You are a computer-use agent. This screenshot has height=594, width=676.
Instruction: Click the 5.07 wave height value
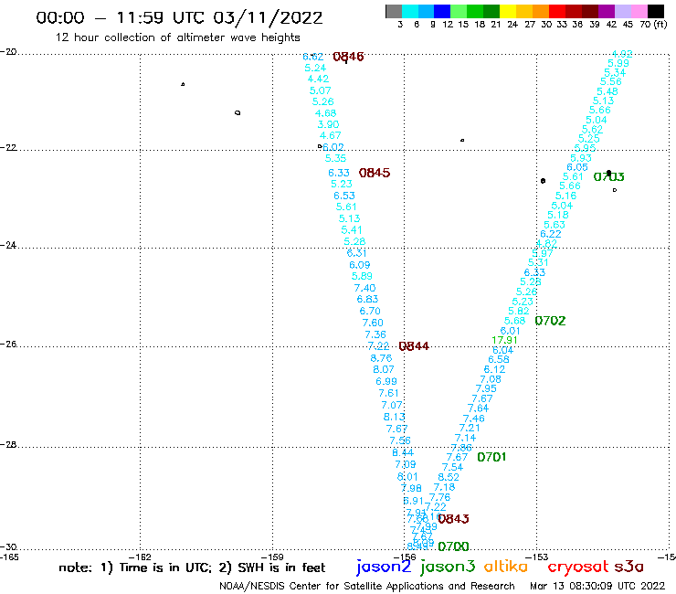(x=321, y=90)
